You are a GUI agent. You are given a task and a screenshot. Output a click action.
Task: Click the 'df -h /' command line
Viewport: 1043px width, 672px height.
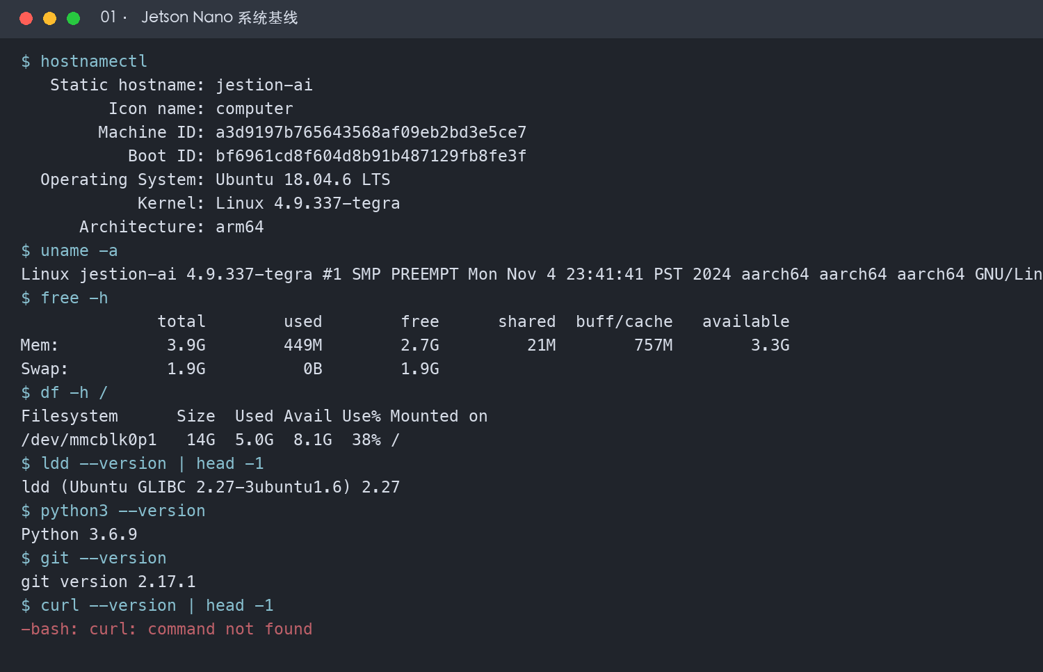[65, 392]
